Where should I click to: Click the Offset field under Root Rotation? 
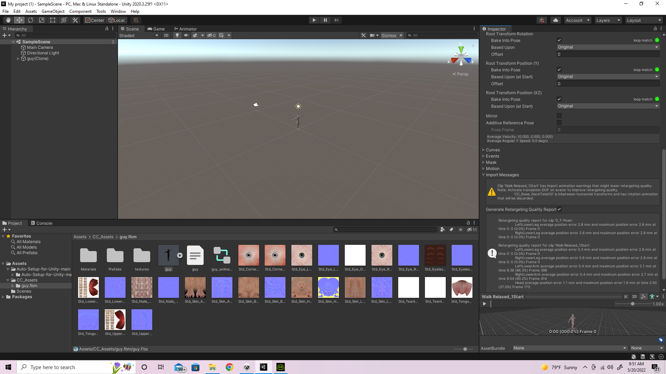608,54
